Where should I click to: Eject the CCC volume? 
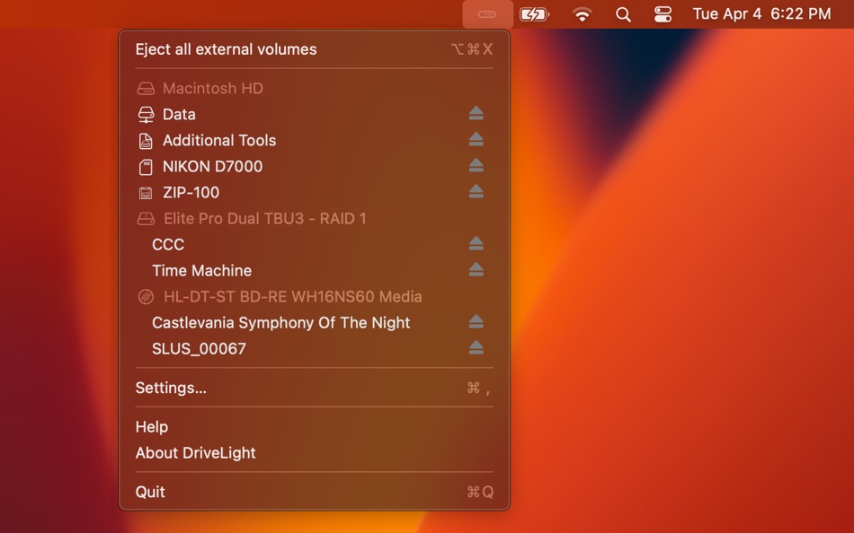[476, 244]
